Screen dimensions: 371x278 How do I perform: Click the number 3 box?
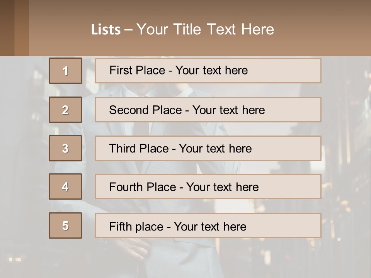(65, 148)
